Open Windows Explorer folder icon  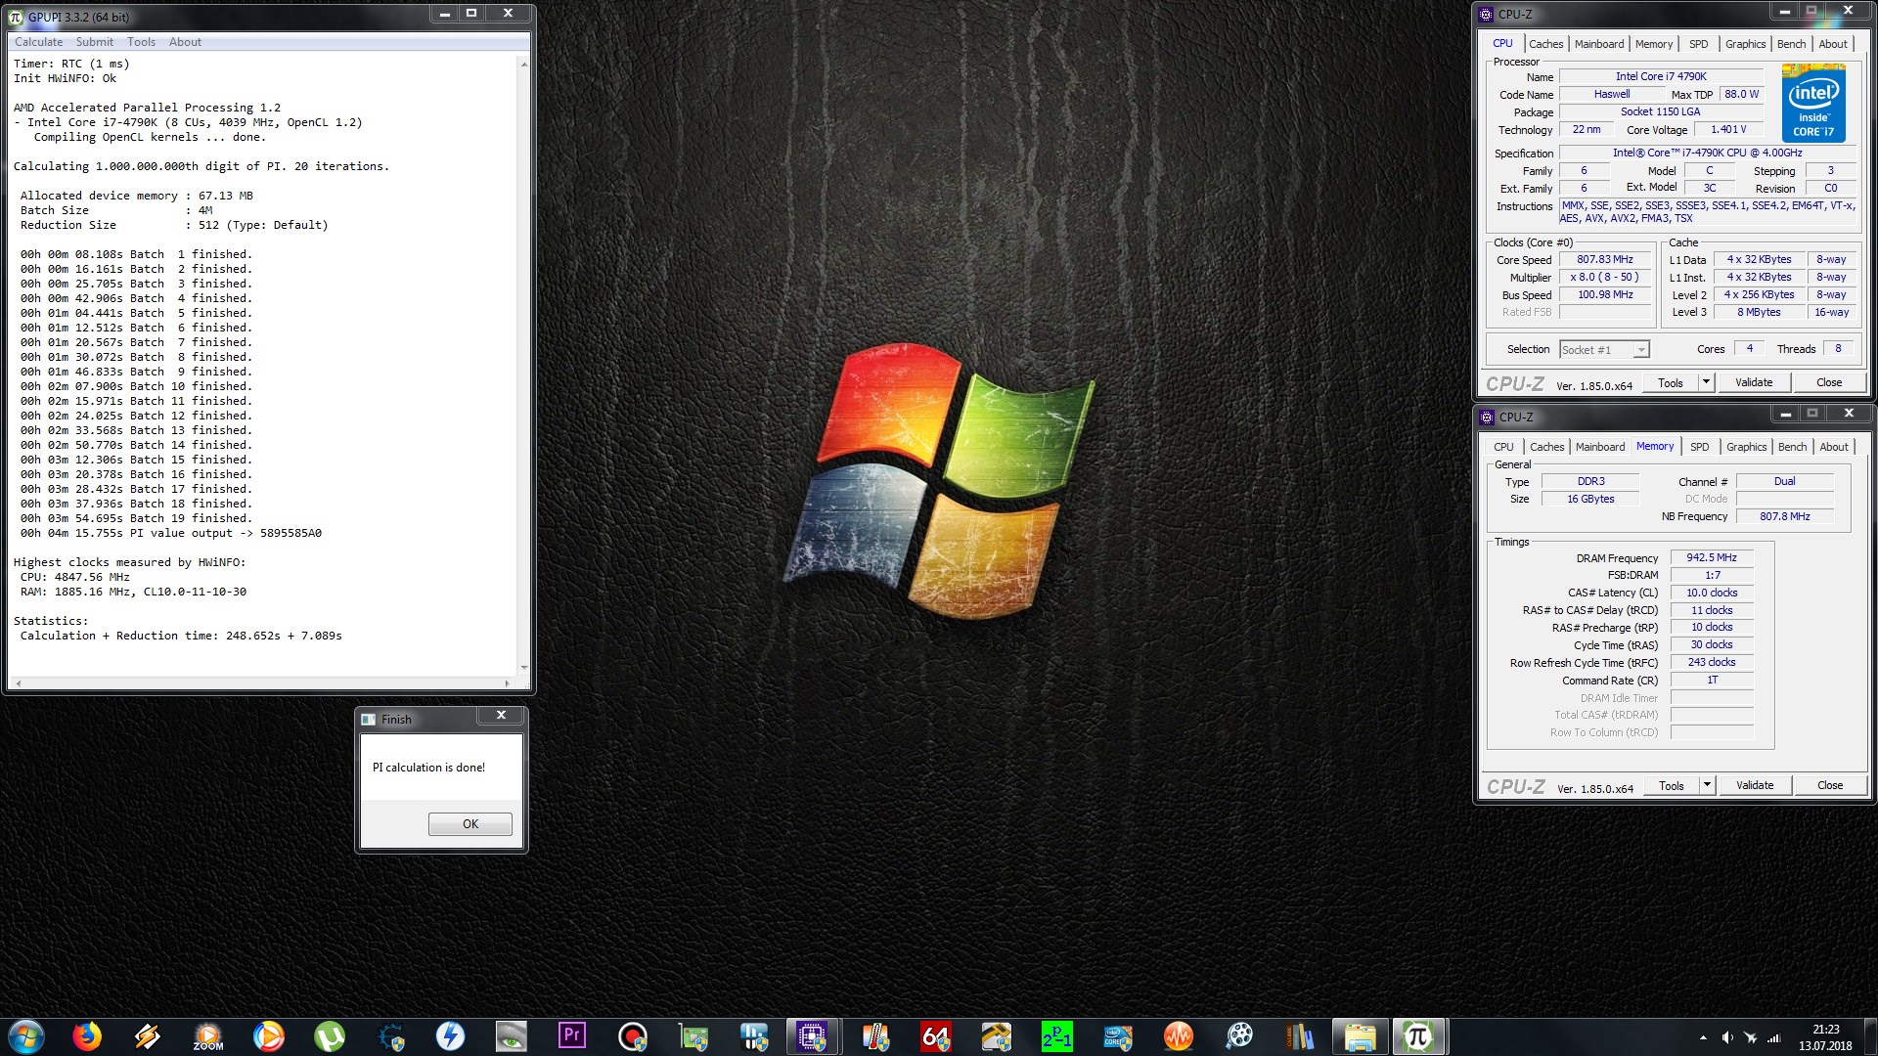pyautogui.click(x=1360, y=1036)
